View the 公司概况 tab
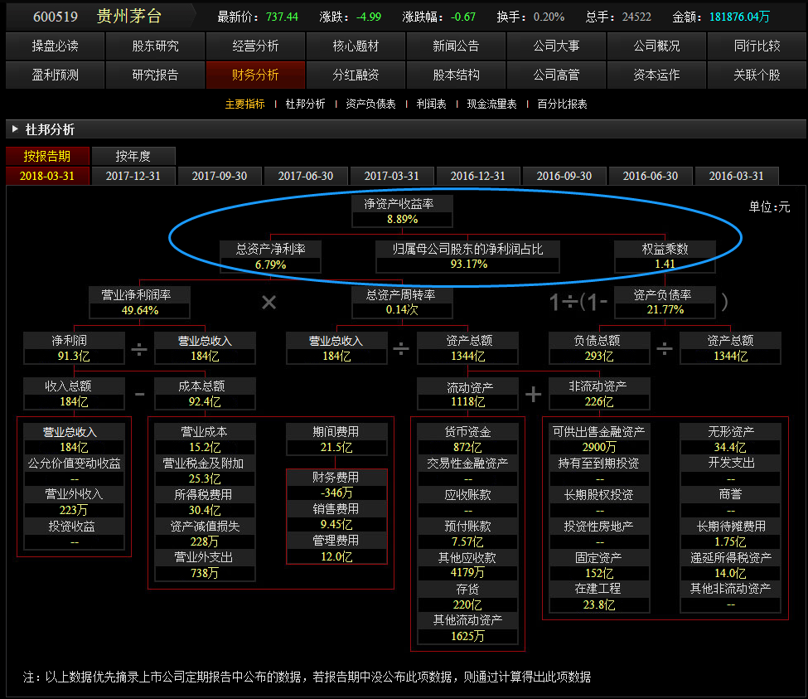 coord(656,46)
